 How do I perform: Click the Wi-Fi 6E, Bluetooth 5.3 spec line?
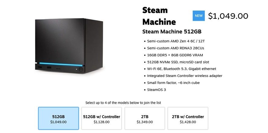(x=180, y=69)
